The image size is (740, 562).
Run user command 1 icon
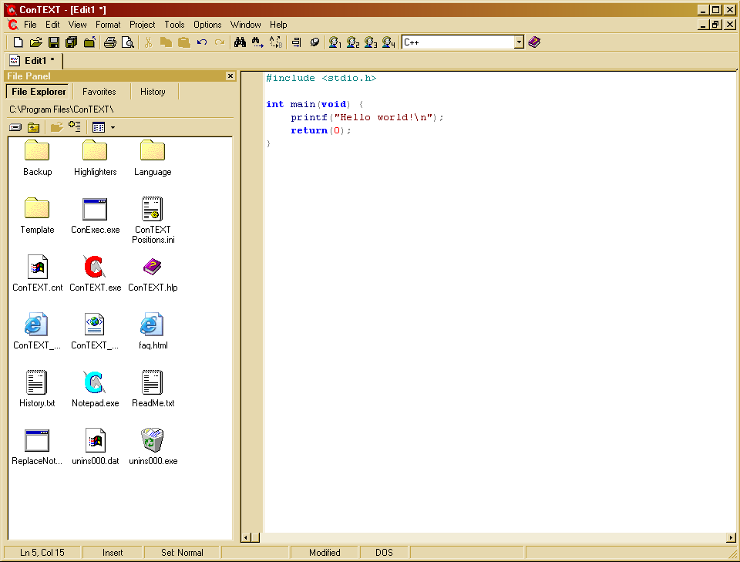pyautogui.click(x=335, y=42)
